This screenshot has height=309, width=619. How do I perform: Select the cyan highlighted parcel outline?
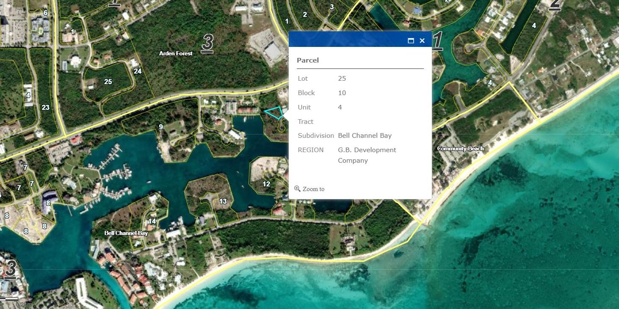[x=274, y=112]
